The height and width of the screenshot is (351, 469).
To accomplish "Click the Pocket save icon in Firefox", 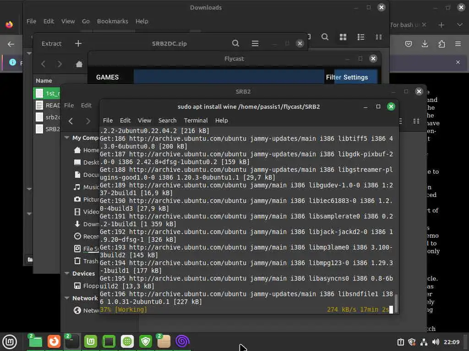I will tap(408, 44).
